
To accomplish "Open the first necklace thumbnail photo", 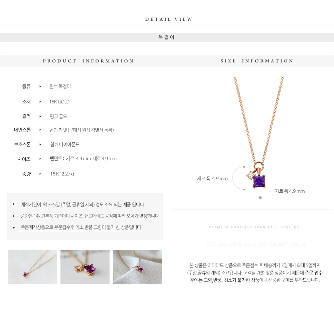I will point(32,267).
